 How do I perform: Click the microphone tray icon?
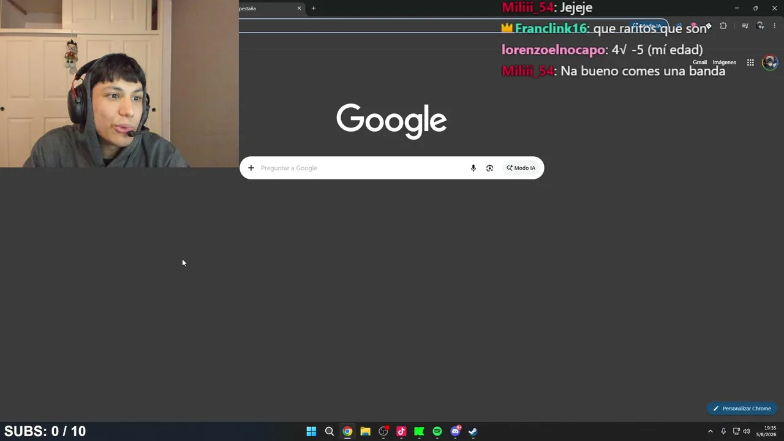coord(723,431)
